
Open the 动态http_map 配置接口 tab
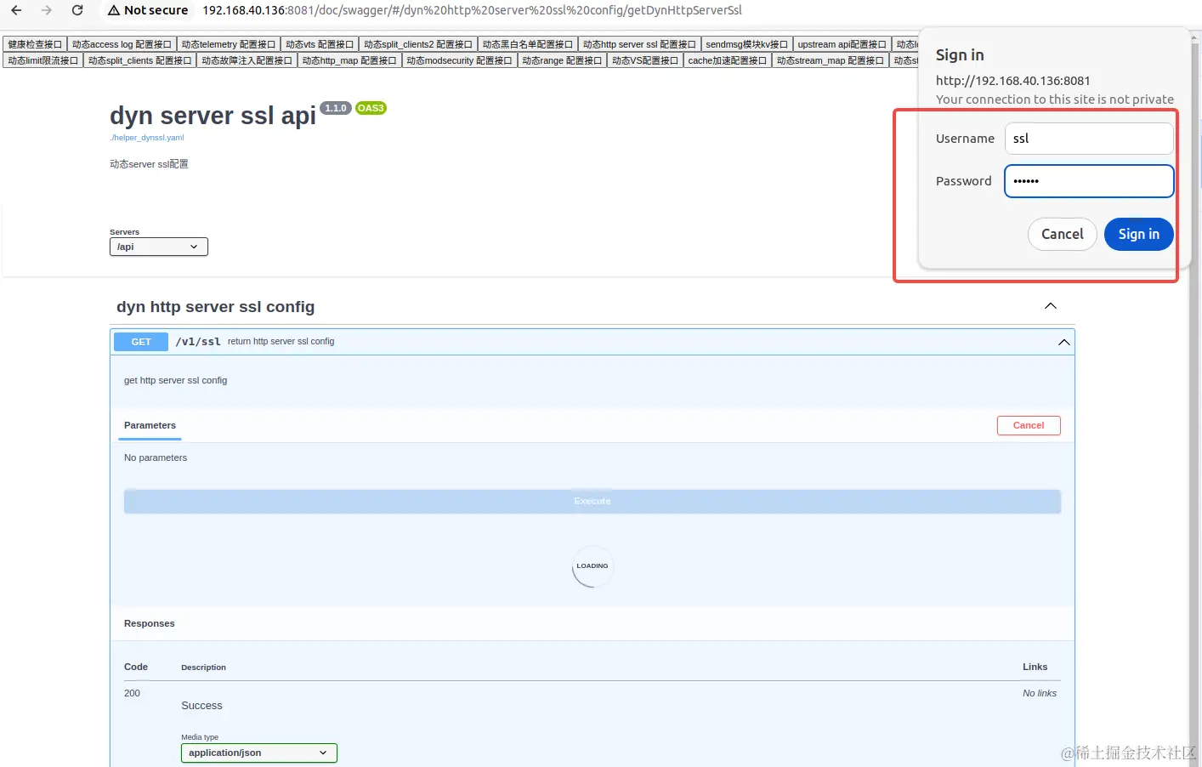tap(349, 60)
